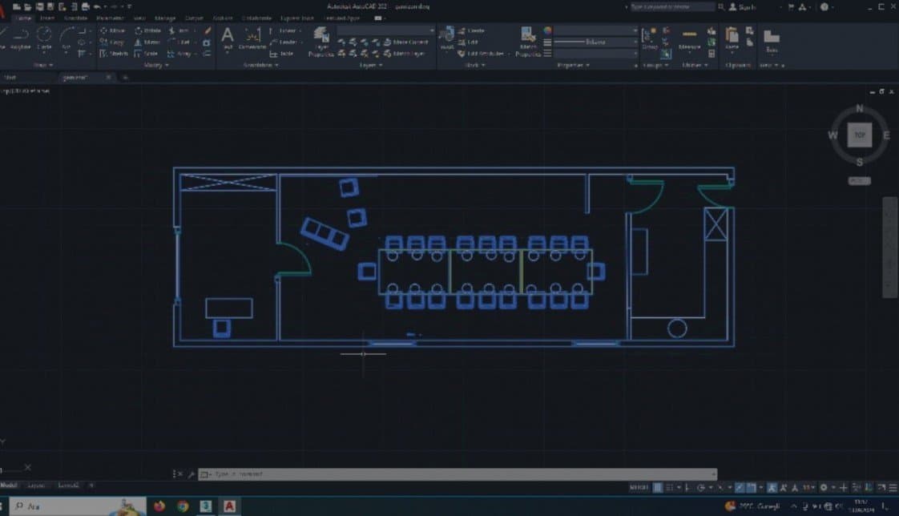
Task: Toggle drawing grid display in status bar
Action: click(658, 487)
